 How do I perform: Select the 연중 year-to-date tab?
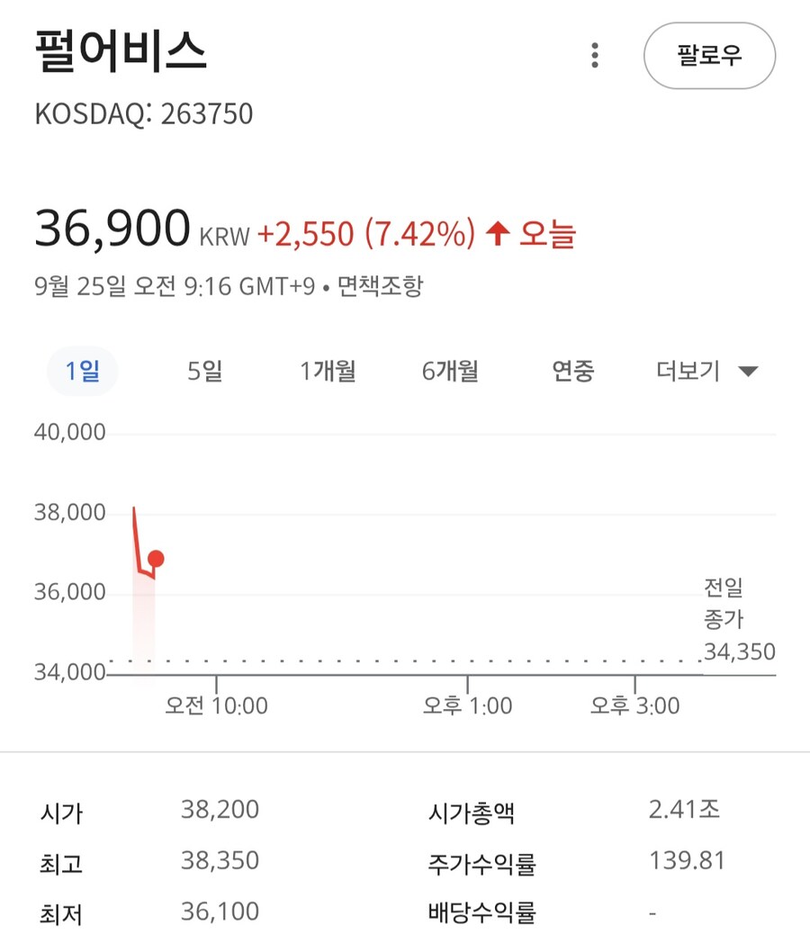(572, 371)
